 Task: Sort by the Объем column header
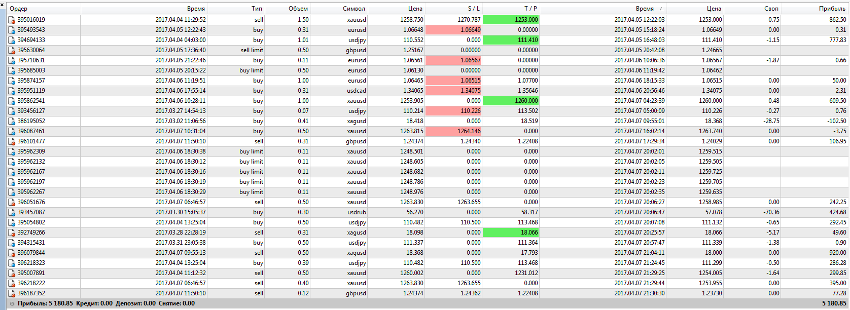pyautogui.click(x=287, y=9)
